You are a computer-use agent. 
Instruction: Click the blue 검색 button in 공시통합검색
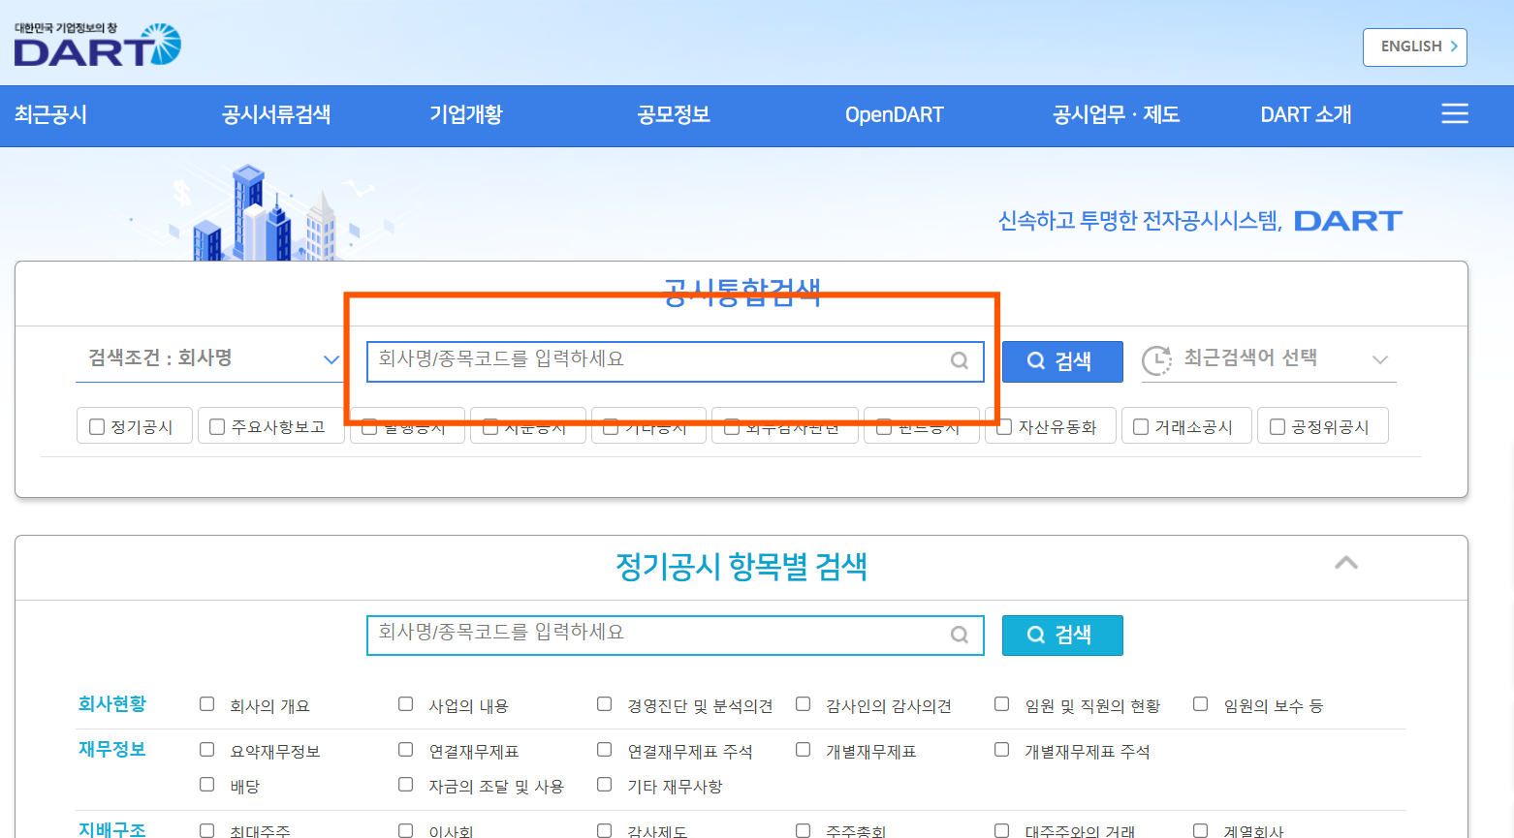(x=1062, y=361)
